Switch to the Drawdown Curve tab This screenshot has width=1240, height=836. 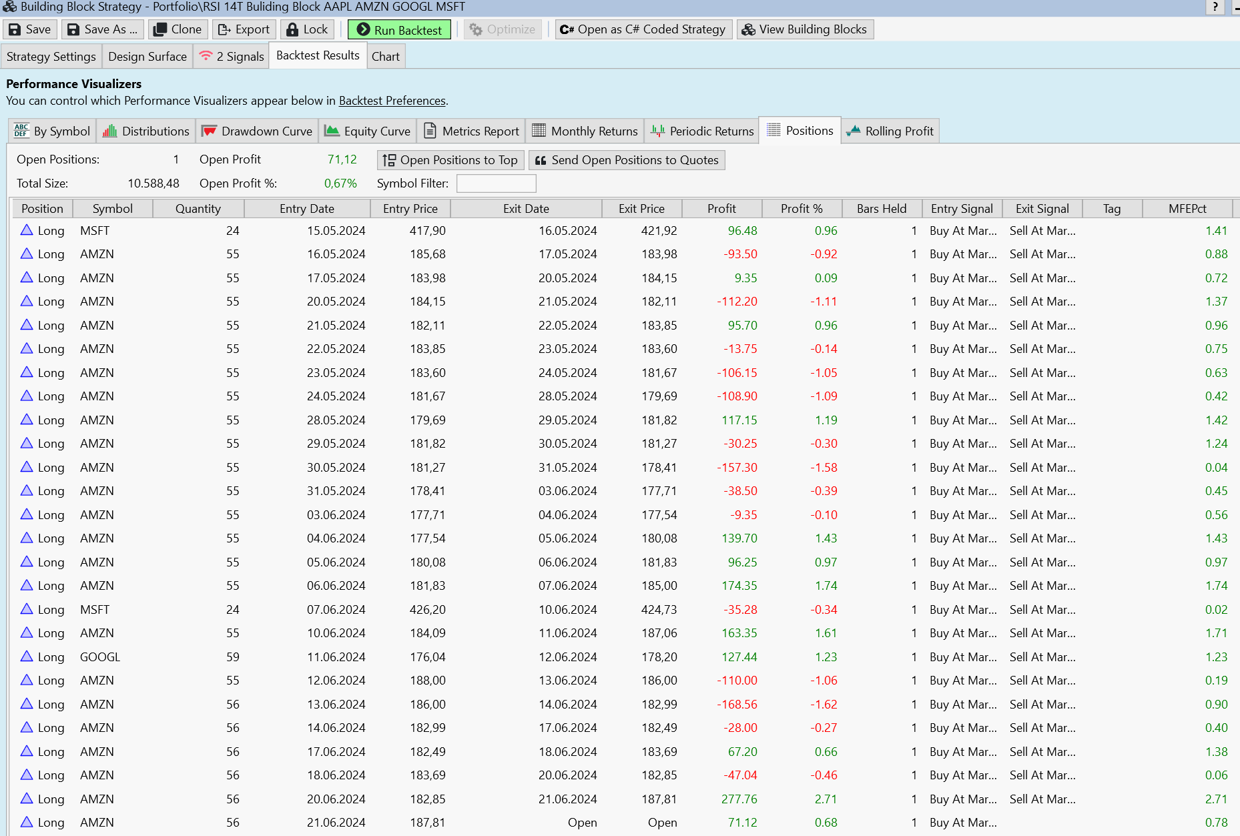click(x=258, y=131)
